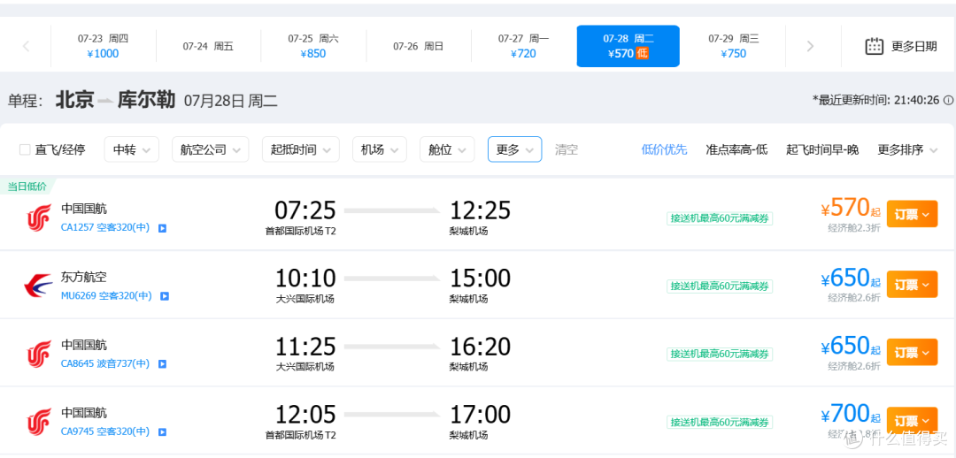Image resolution: width=956 pixels, height=458 pixels.
Task: Select date tab 07-29 周三
Action: pos(734,46)
